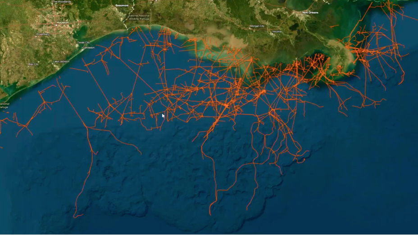The width and height of the screenshot is (418, 235).
Task: Select the Rosenberg place label
Action: (x=43, y=34)
